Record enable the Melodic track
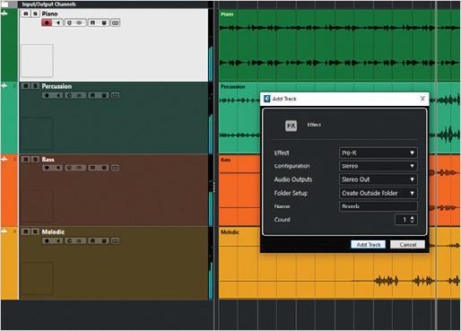461x331 pixels. [47, 240]
